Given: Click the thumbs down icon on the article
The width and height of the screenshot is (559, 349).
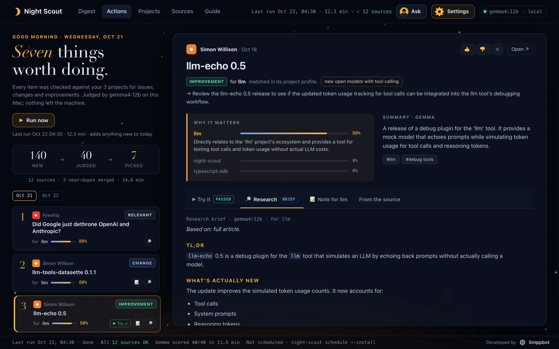Looking at the screenshot, I should pos(483,49).
